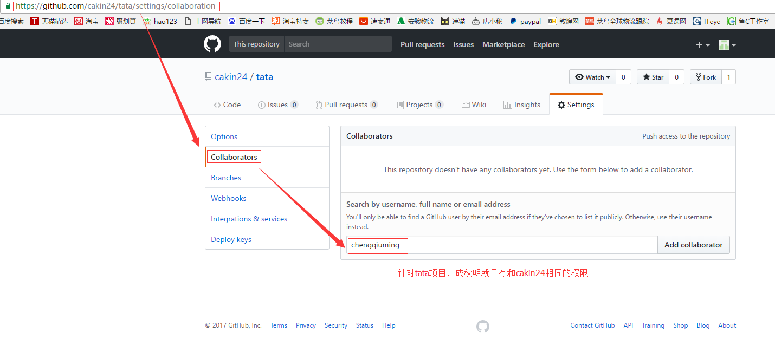Open the hao123 bookmark
Screen dimensions: 775x359
pos(160,21)
